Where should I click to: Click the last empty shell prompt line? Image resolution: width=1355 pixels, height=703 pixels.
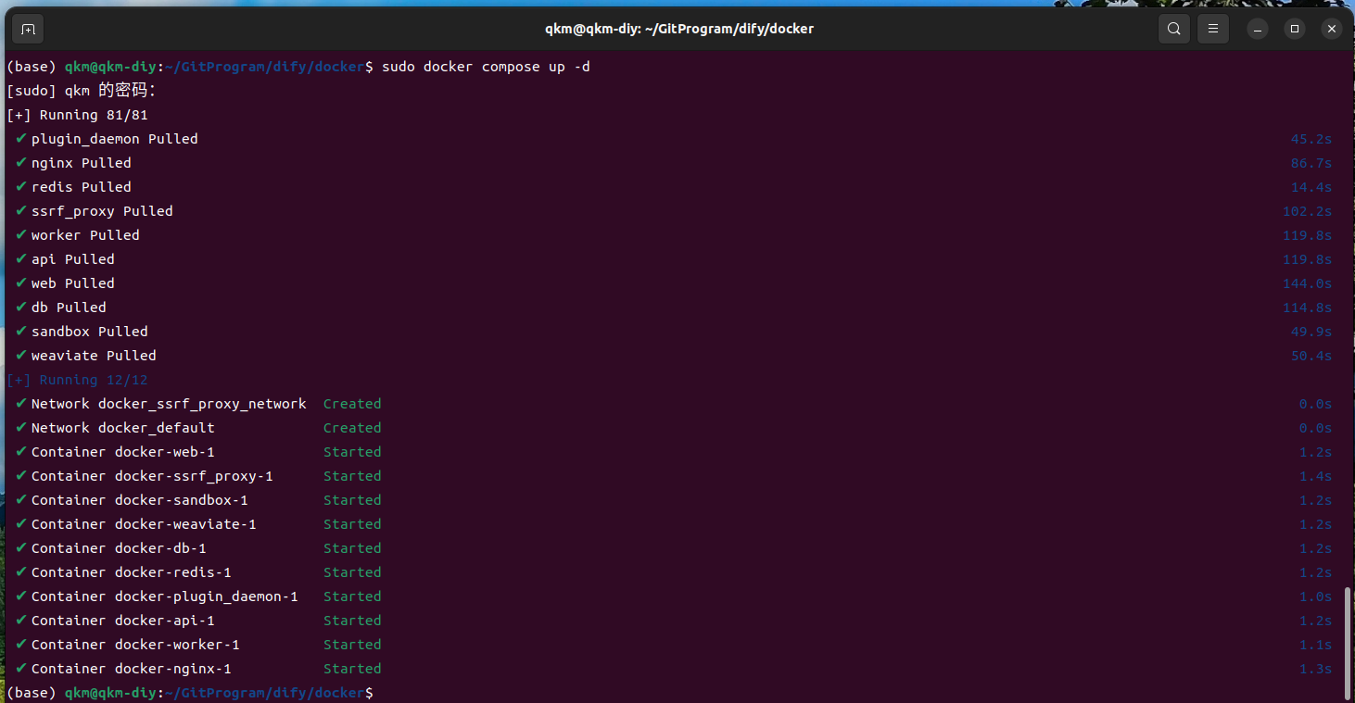coord(190,693)
